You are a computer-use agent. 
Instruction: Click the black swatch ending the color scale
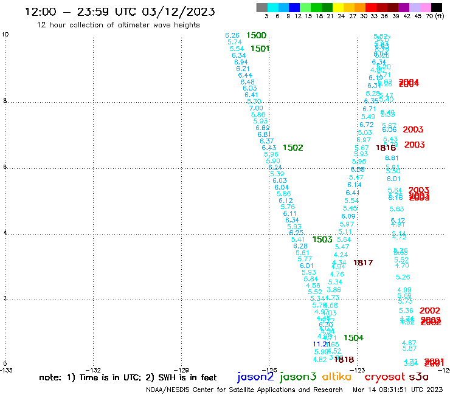click(437, 7)
